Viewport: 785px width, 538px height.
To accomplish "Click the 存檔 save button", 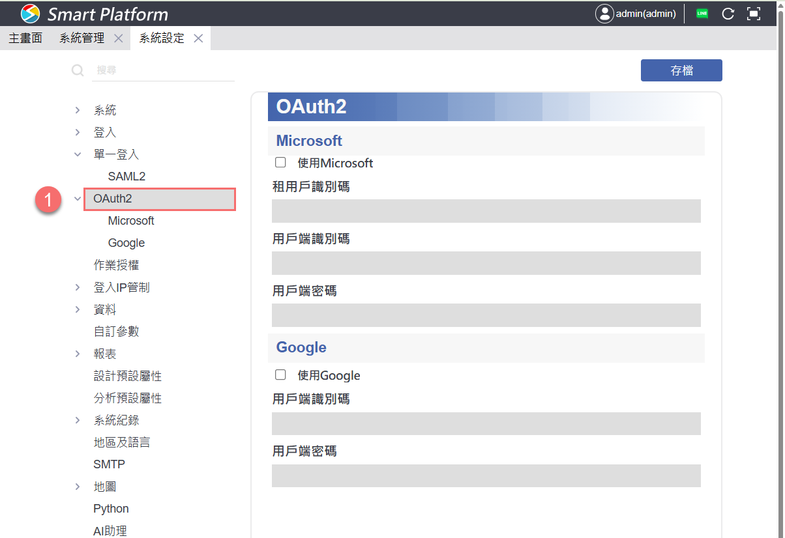I will (x=681, y=70).
